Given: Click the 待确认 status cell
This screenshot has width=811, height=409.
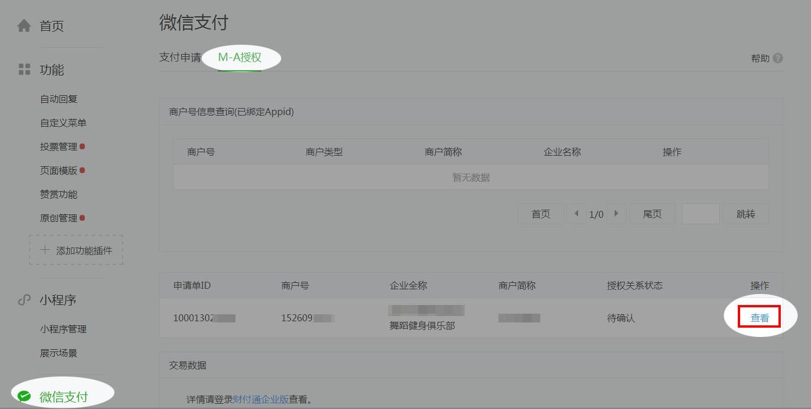Looking at the screenshot, I should click(x=621, y=318).
